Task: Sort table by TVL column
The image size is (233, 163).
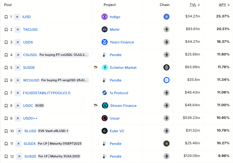Action: [195, 5]
